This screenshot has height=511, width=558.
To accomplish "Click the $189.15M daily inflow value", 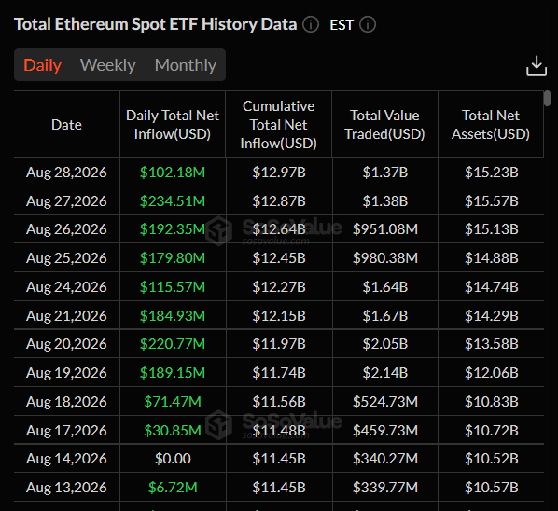I will [173, 372].
